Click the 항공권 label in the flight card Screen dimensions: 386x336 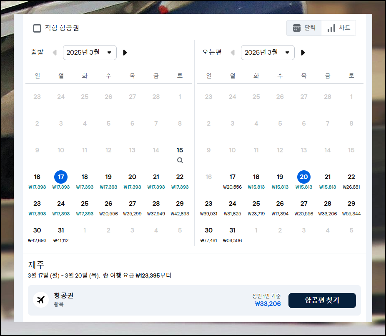tap(64, 296)
